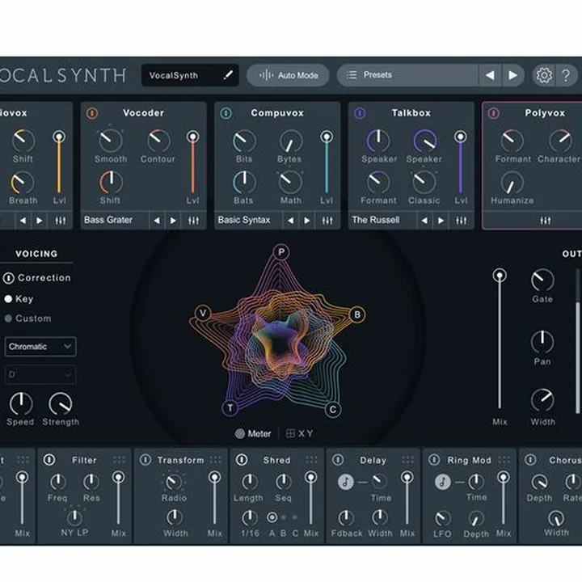
Task: Click the Auto Mode button
Action: 288,75
